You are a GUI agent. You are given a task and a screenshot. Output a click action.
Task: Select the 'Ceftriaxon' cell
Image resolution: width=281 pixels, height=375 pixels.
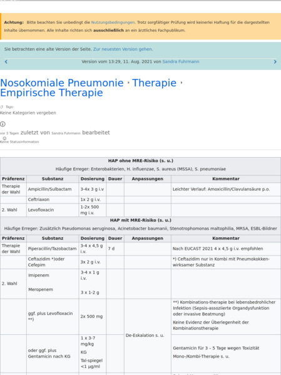(53, 200)
